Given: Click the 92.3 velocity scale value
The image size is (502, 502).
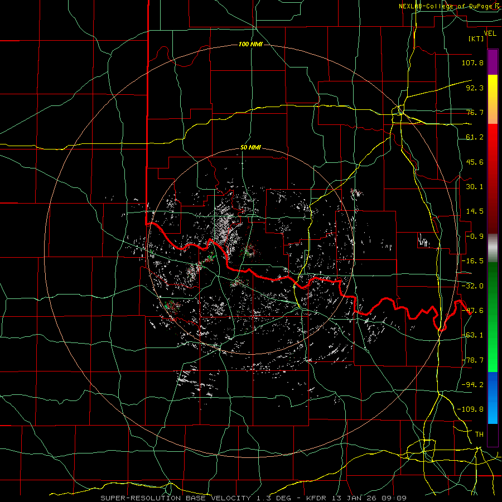Looking at the screenshot, I should [475, 88].
